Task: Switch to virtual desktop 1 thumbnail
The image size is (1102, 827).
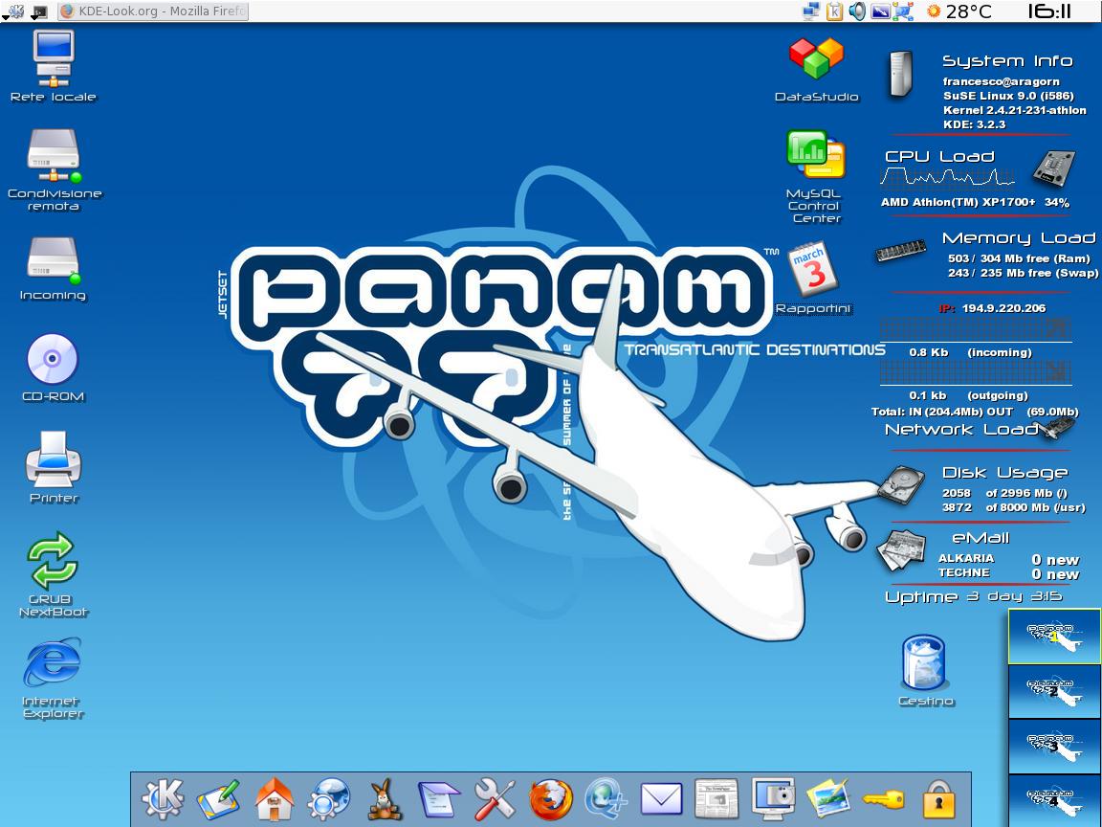Action: [1054, 637]
